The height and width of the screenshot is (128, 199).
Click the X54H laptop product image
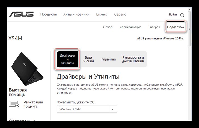click(x=27, y=69)
